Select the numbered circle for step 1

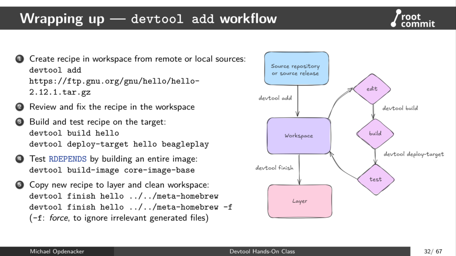[19, 59]
